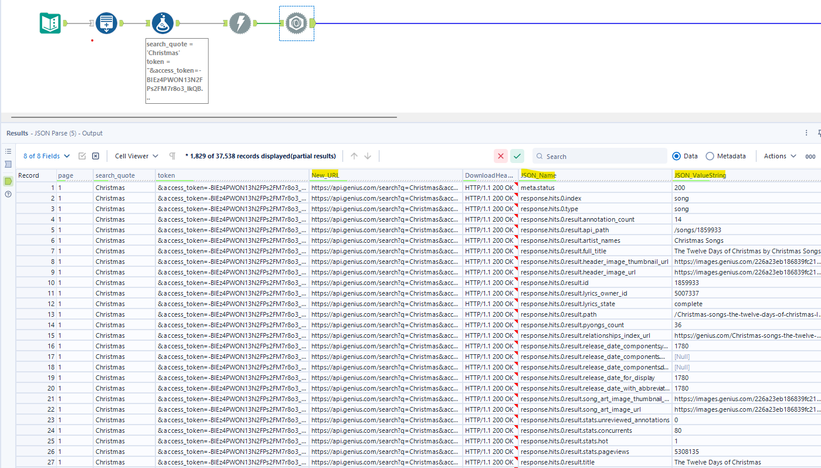Open the messages list icon in Results sidebar
Image resolution: width=821 pixels, height=468 pixels.
point(8,151)
